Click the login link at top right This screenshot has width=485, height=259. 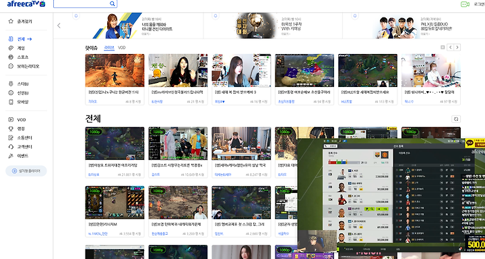(x=479, y=4)
